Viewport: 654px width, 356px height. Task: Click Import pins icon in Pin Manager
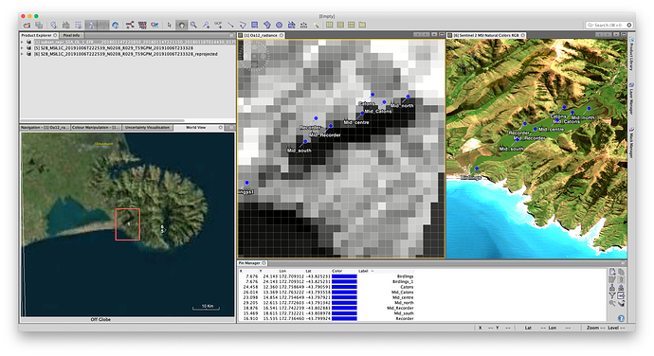tap(612, 288)
